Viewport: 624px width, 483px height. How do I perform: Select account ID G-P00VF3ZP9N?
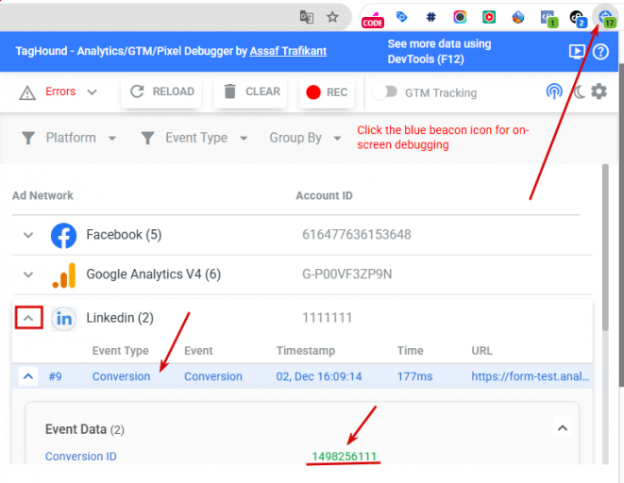[347, 275]
